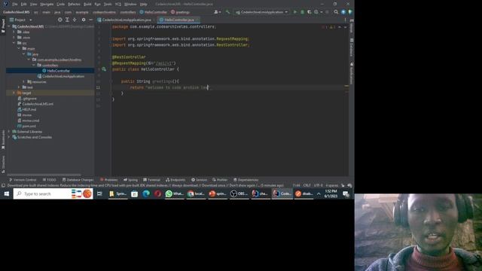Open the Refactor menu
Viewport: 482px width, 271px height.
click(x=74, y=5)
